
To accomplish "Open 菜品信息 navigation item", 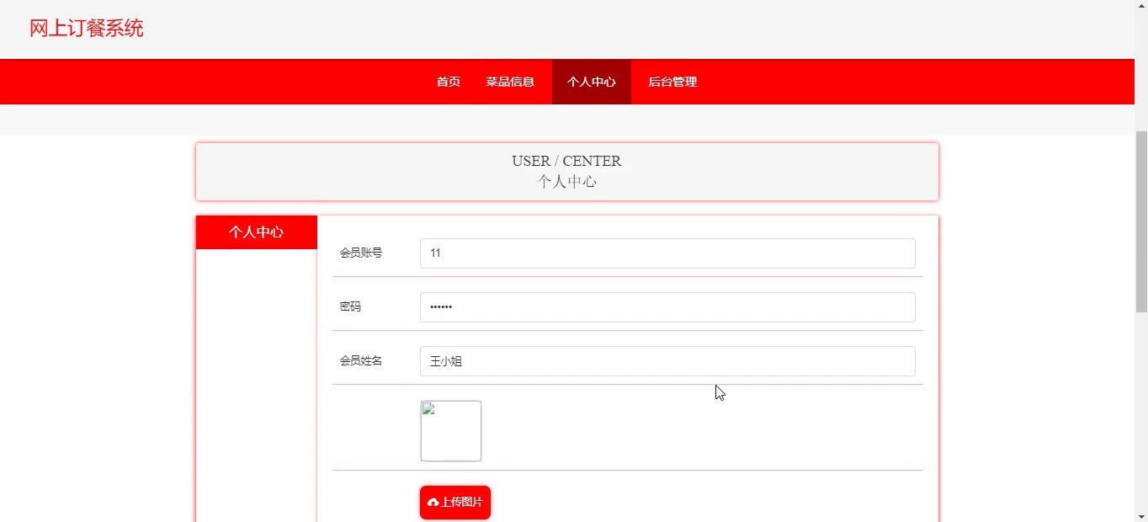I will point(510,82).
